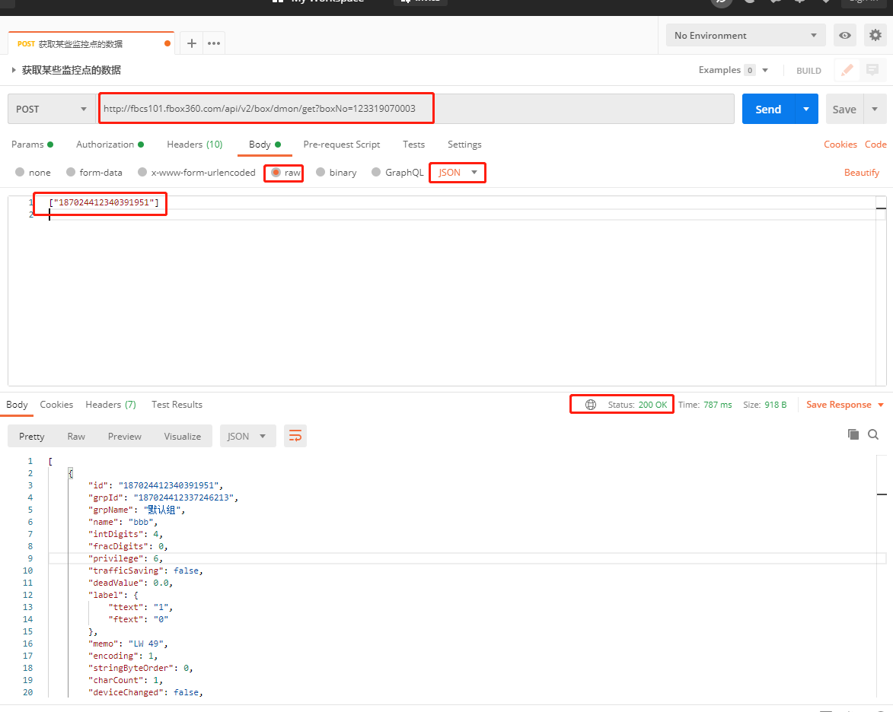893x712 pixels.
Task: Select the raw body type
Action: (x=286, y=173)
